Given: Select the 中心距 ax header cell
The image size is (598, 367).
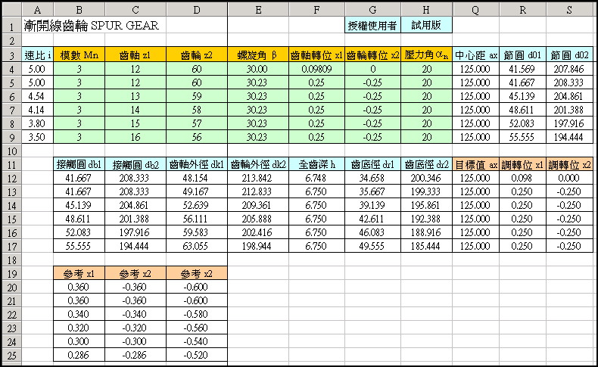Looking at the screenshot, I should click(475, 55).
